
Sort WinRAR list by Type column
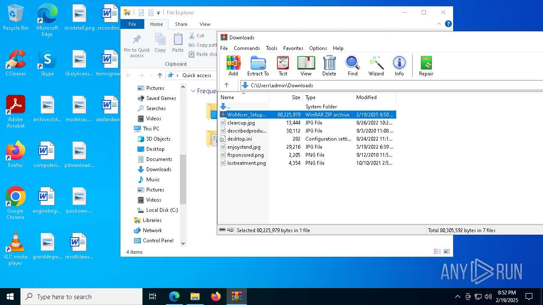tap(328, 97)
